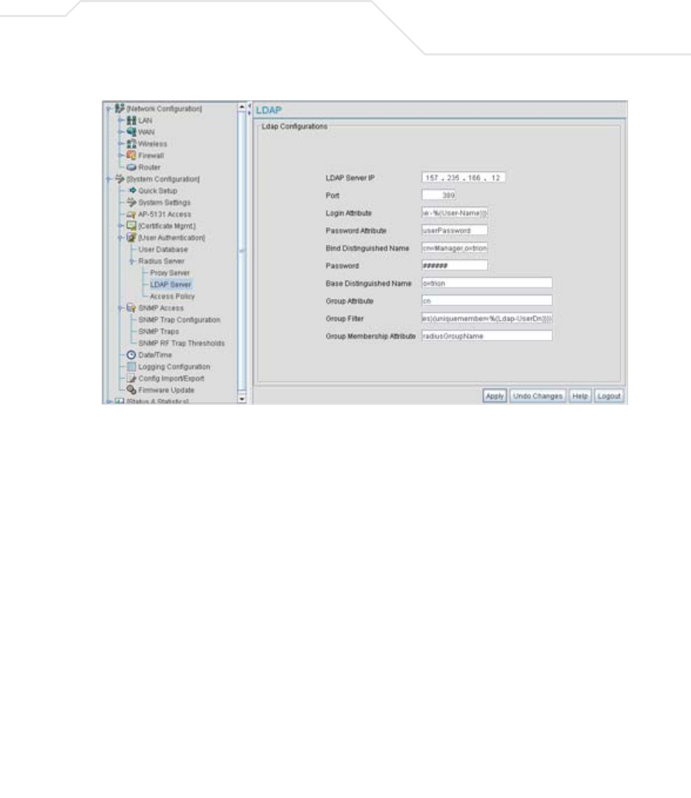Click the LAN icon in tree
The height and width of the screenshot is (798, 691).
click(x=132, y=120)
